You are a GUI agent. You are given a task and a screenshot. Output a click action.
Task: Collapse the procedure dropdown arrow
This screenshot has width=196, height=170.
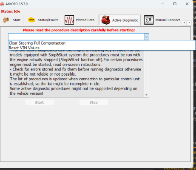147,37
